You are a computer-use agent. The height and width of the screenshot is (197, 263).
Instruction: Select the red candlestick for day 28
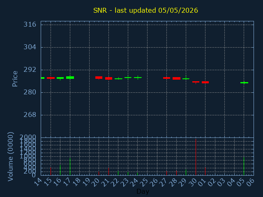pos(176,78)
